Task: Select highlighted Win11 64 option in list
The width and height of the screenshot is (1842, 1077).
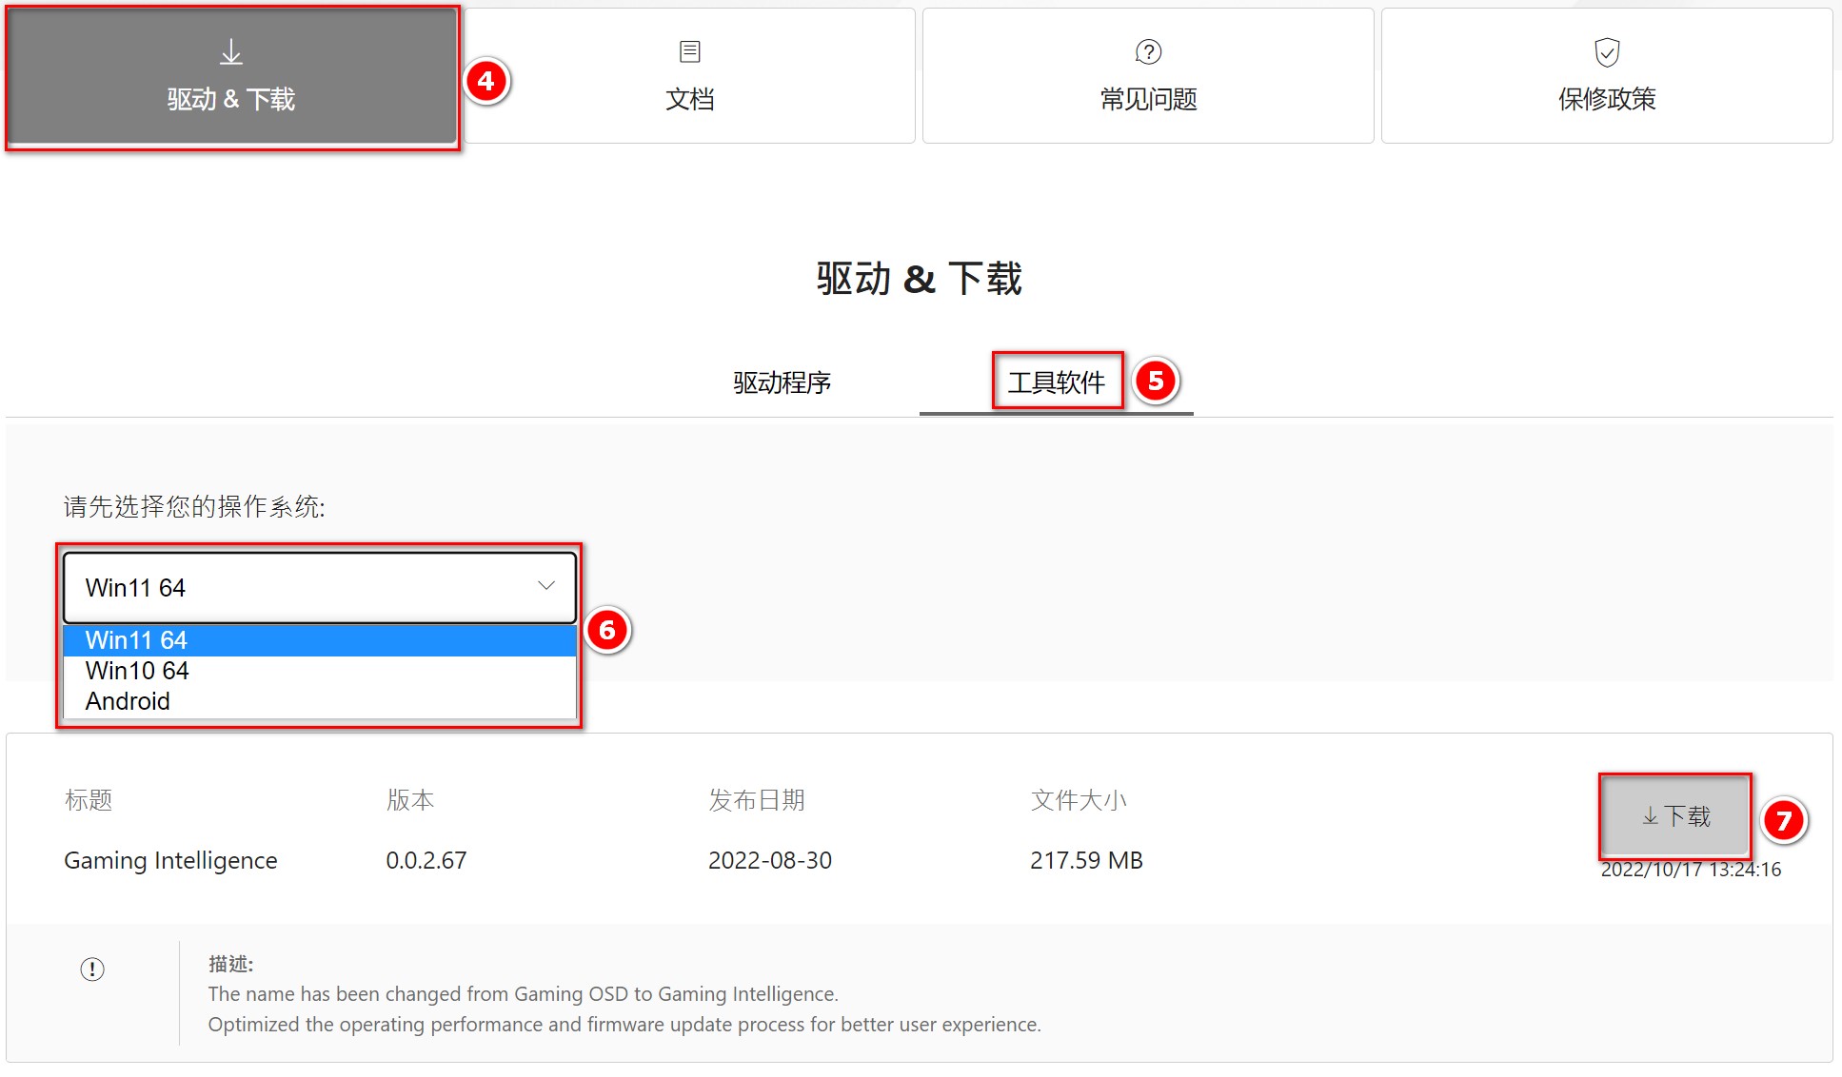Action: coord(136,640)
